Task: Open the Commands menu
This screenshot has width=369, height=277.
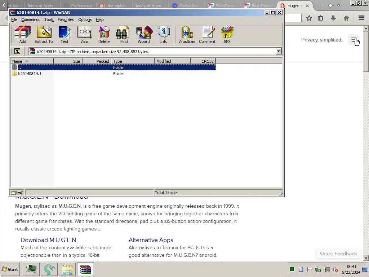Action: (x=31, y=19)
